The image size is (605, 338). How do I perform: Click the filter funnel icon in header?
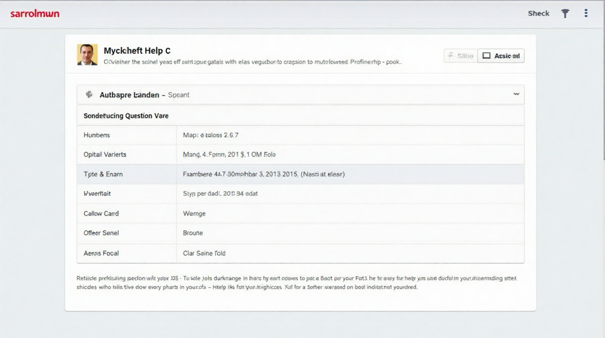pyautogui.click(x=565, y=14)
